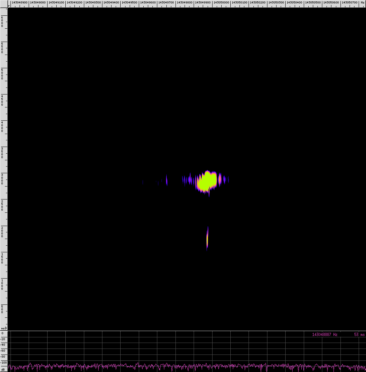Click 143050000 on the frequency ruler
Image resolution: width=366 pixels, height=372 pixels.
221,2
